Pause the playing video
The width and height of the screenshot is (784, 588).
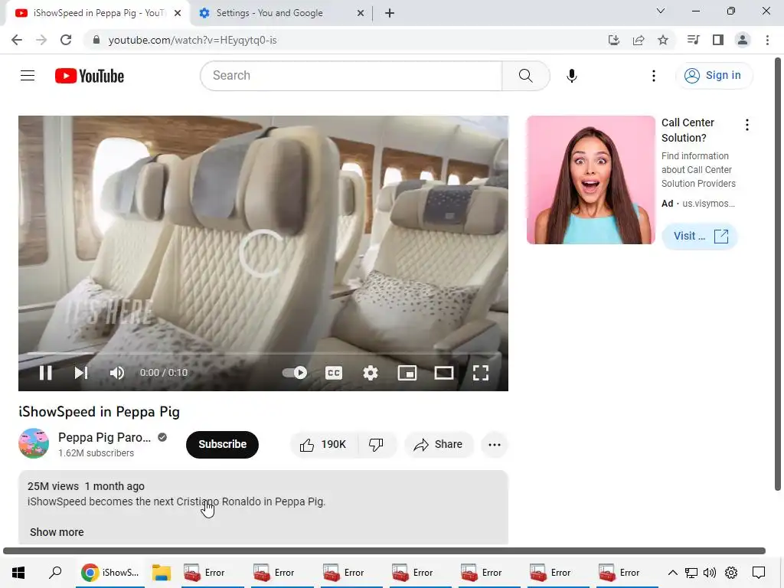tap(45, 373)
